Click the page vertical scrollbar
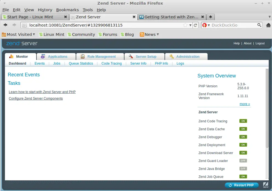Screen dimensions: 272x191 click(267, 108)
